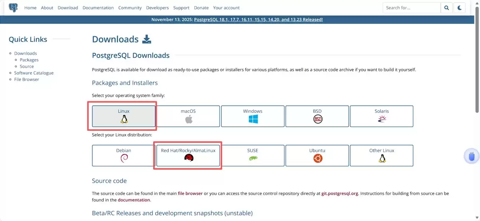Open Software Catalogue in Quick Links
The width and height of the screenshot is (480, 221).
click(34, 73)
